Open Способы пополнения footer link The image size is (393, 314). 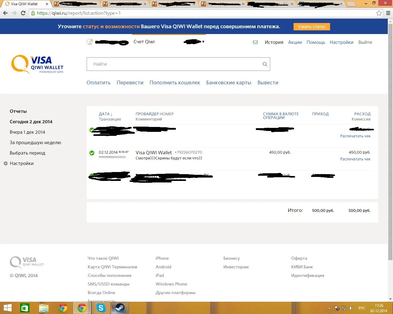pos(110,276)
